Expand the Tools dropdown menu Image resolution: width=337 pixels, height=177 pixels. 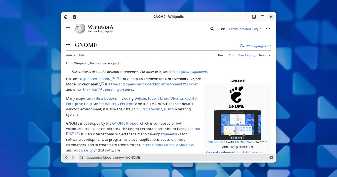coord(265,55)
